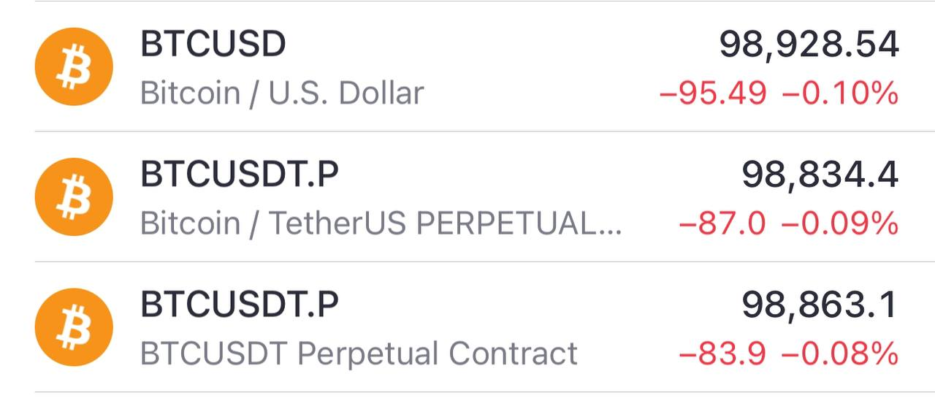Click the 98,863.1 last price
Viewport: 935px width, 409px height.
coord(820,305)
